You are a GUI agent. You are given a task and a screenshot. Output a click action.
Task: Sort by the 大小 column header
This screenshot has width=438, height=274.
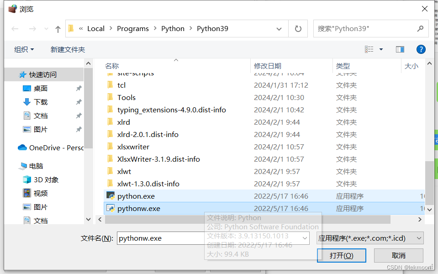411,66
